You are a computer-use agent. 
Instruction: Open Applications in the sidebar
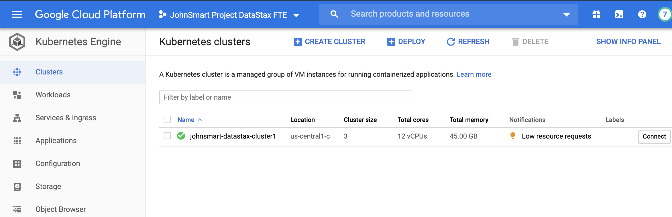coord(72,141)
